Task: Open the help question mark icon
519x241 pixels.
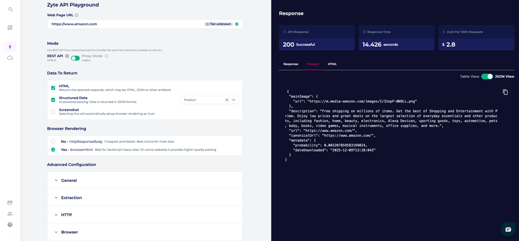Action: pyautogui.click(x=10, y=225)
